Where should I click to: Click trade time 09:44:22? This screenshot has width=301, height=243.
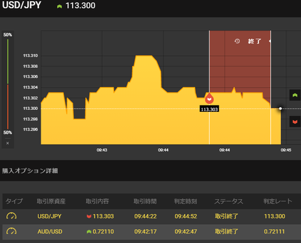click(x=145, y=216)
